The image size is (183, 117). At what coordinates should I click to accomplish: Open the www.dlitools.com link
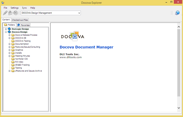[71, 57]
